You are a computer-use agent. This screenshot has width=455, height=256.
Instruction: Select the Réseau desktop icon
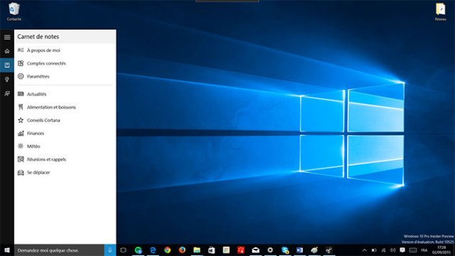[x=441, y=11]
